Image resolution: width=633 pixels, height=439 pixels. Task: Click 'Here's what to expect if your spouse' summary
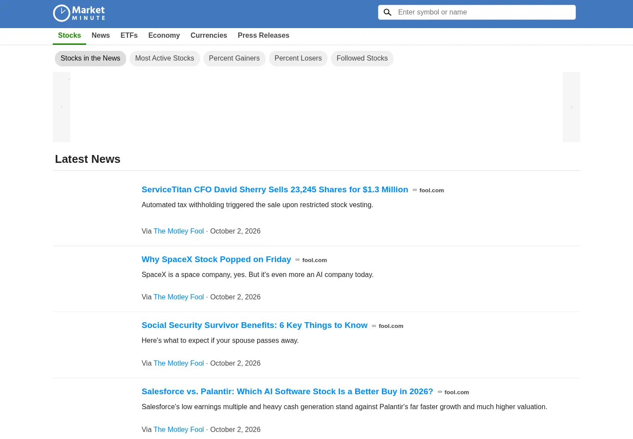[220, 341]
